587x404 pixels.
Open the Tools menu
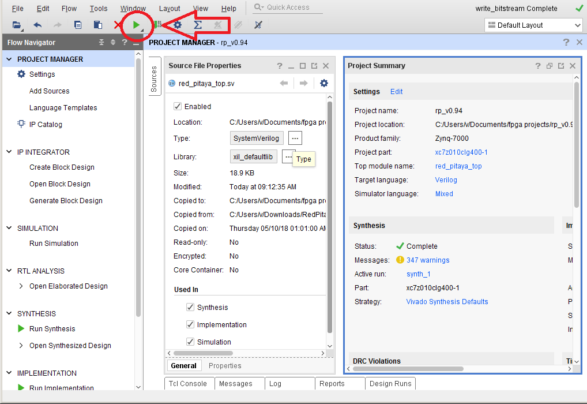coord(99,8)
